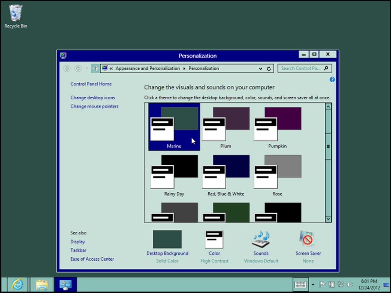Image resolution: width=391 pixels, height=293 pixels.
Task: Select the Plum theme
Action: (226, 127)
